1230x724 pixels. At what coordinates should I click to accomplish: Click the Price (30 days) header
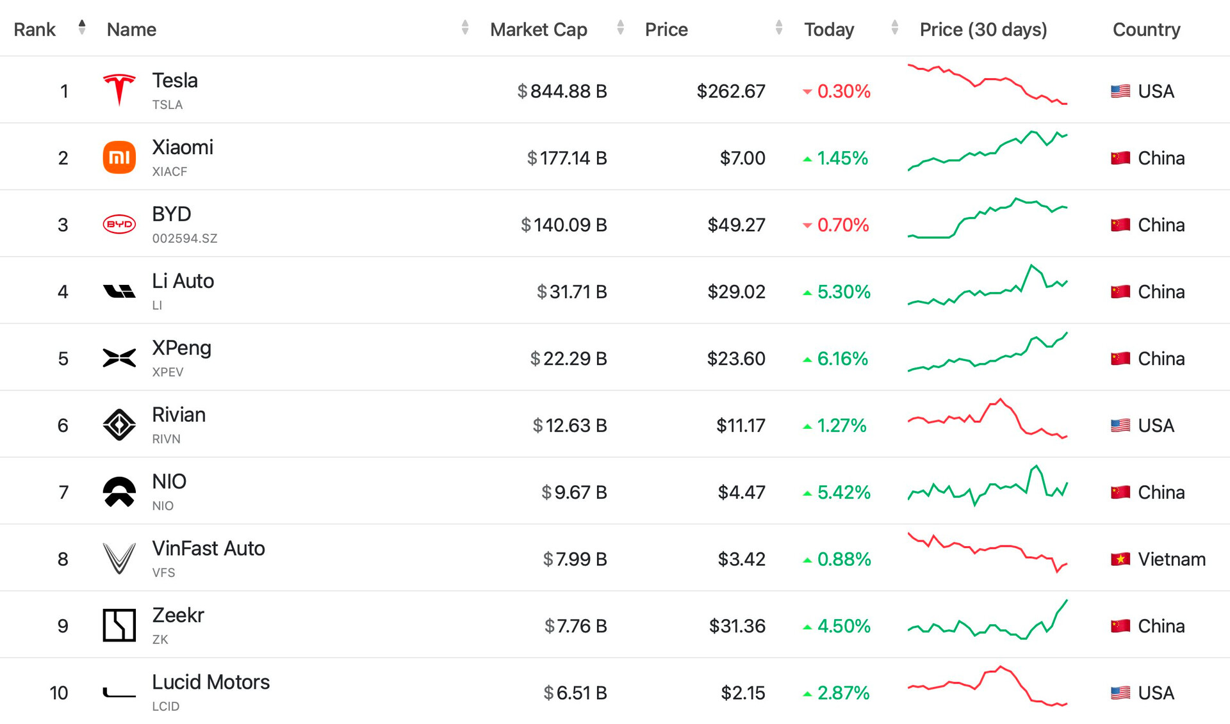tap(983, 29)
